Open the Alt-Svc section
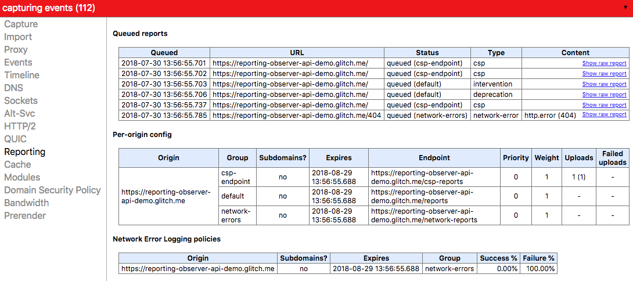633x281 pixels. [x=20, y=114]
